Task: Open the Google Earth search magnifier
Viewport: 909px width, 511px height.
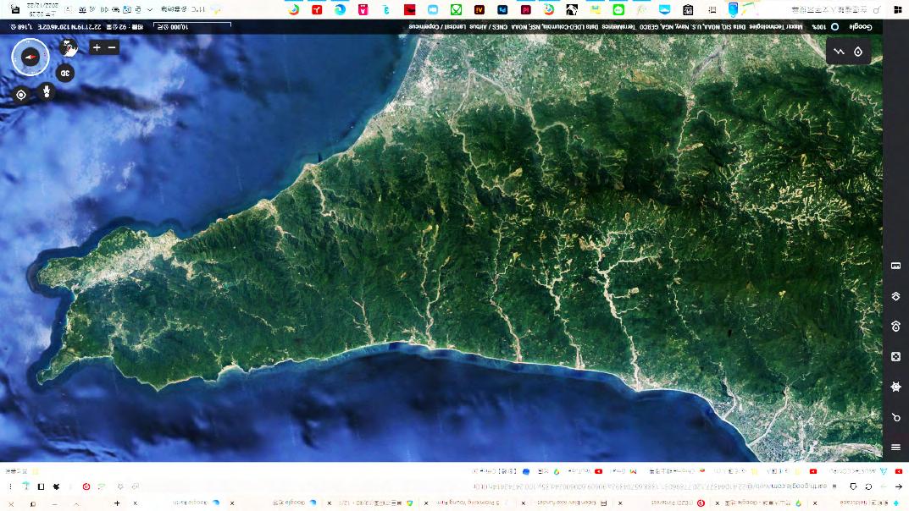Action: pos(895,417)
